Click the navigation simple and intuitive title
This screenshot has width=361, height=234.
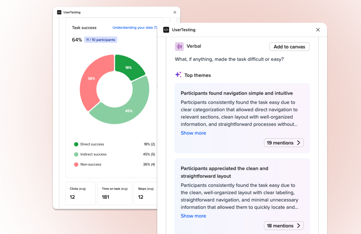click(237, 93)
